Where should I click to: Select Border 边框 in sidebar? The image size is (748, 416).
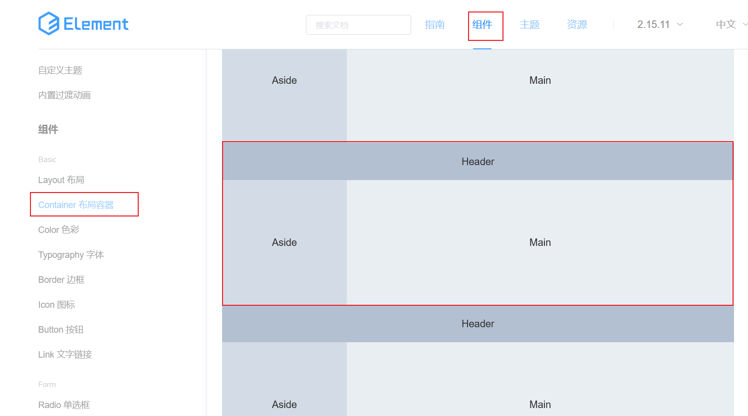pos(61,280)
